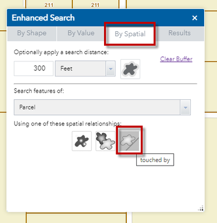Click the search distance field showing 300
Screen dimensions: 217x223
33,69
